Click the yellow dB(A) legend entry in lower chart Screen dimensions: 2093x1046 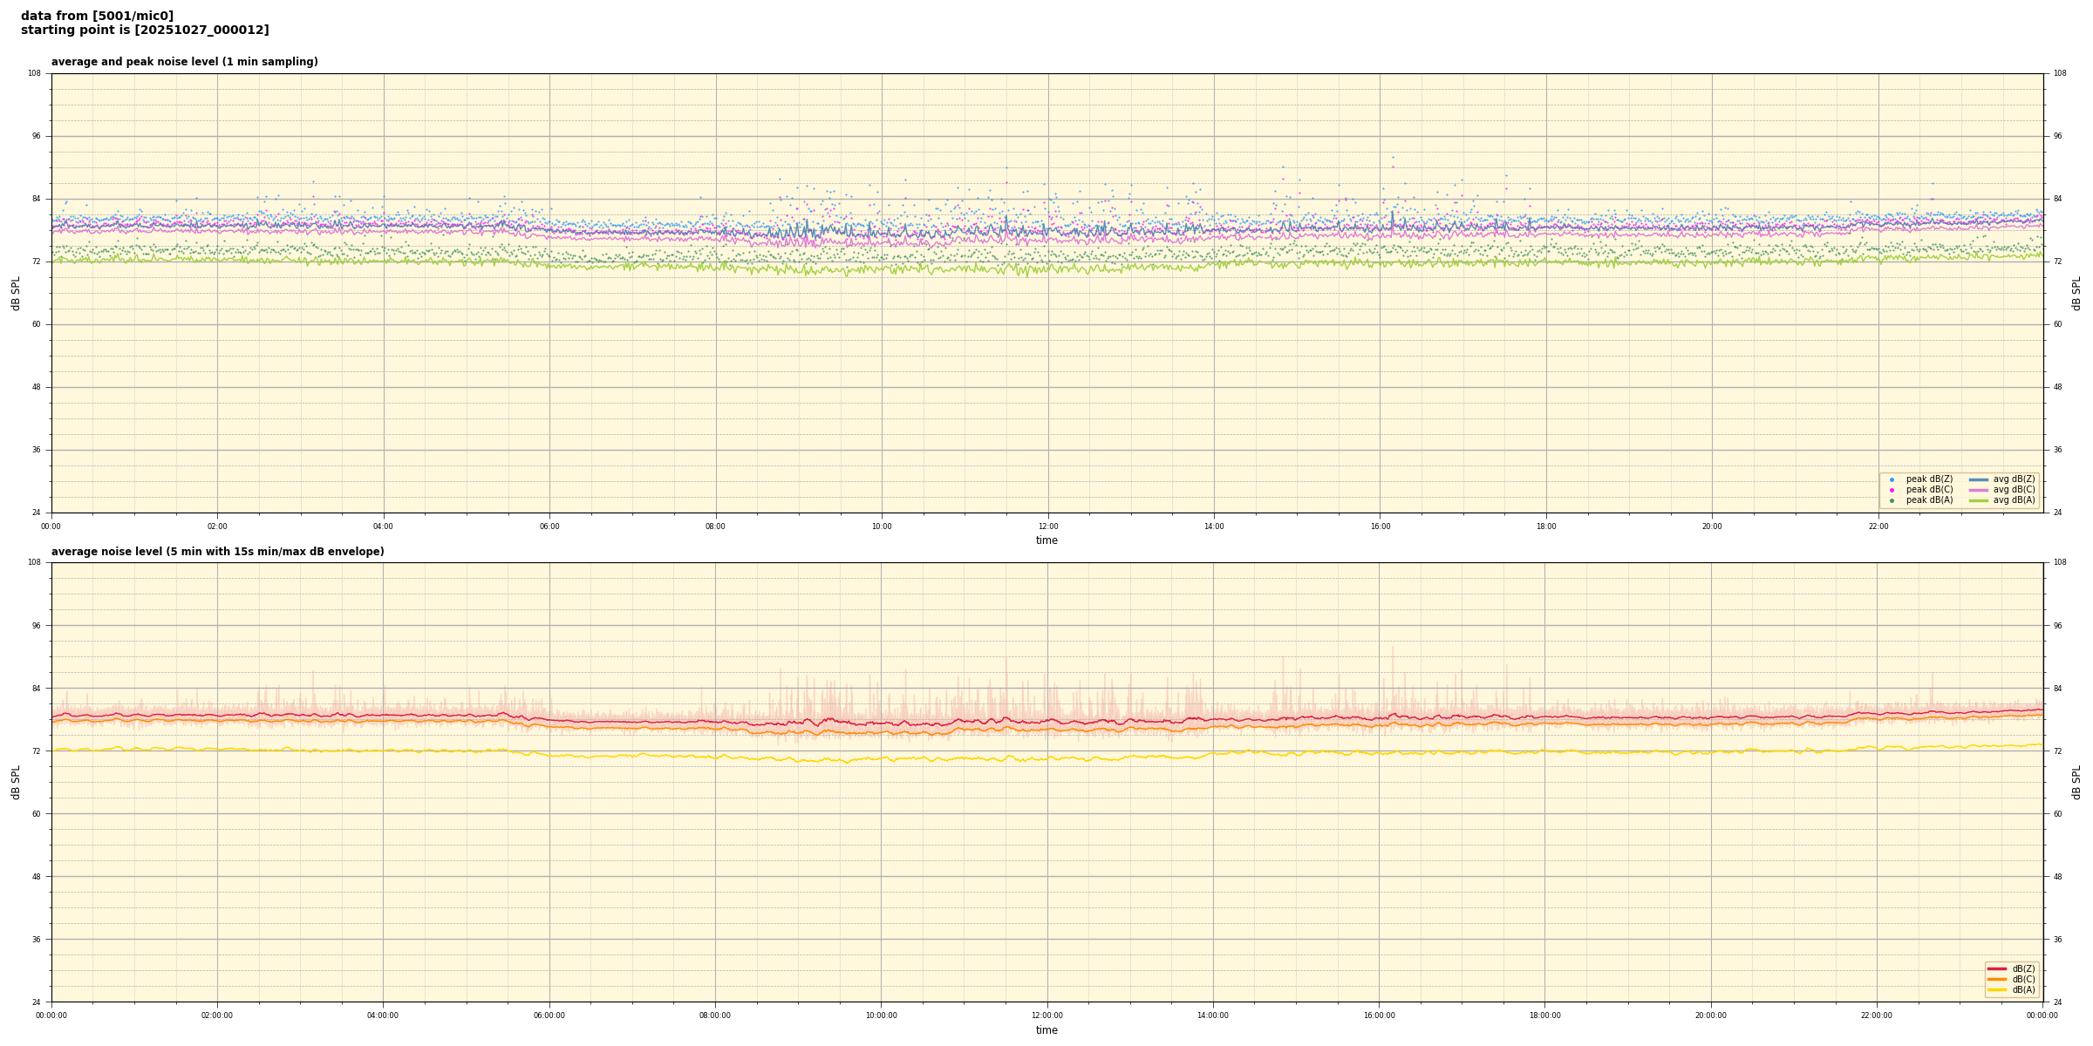(1996, 989)
